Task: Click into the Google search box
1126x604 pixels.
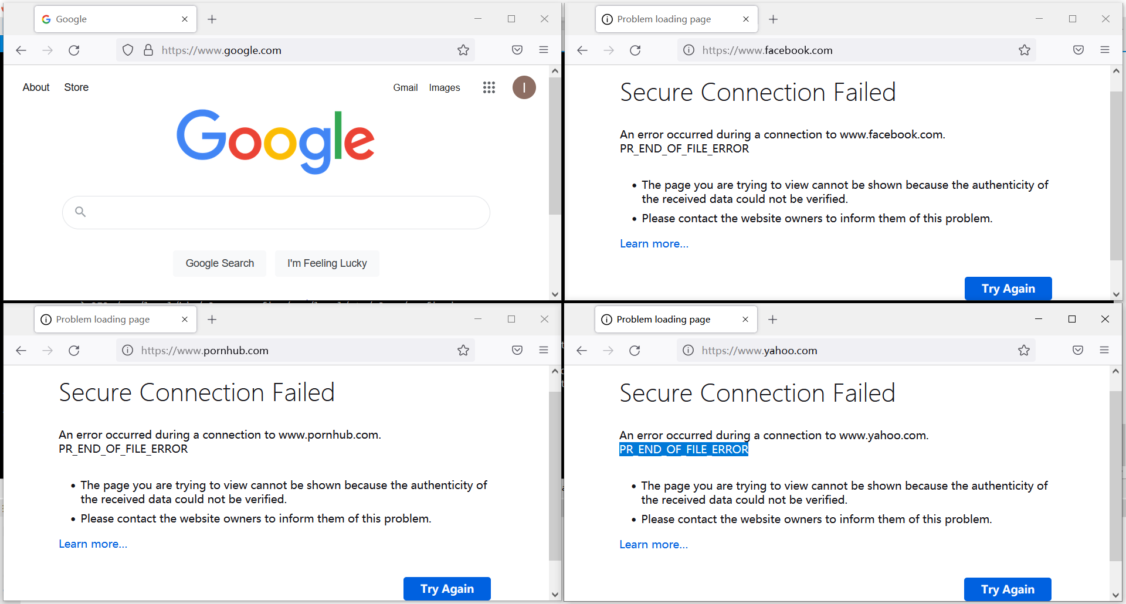Action: (x=281, y=212)
